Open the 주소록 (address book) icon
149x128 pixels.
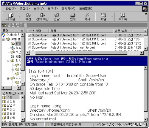coord(122,17)
